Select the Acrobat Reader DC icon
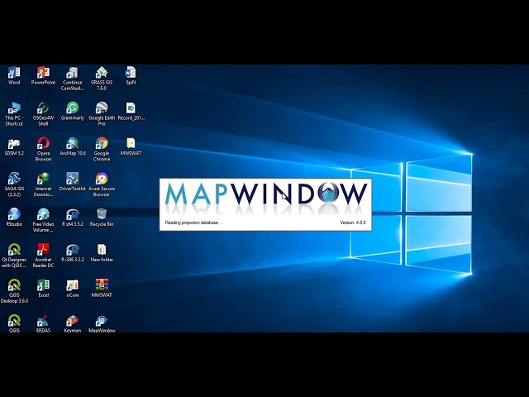Viewport: 529px width, 397px height. point(43,256)
